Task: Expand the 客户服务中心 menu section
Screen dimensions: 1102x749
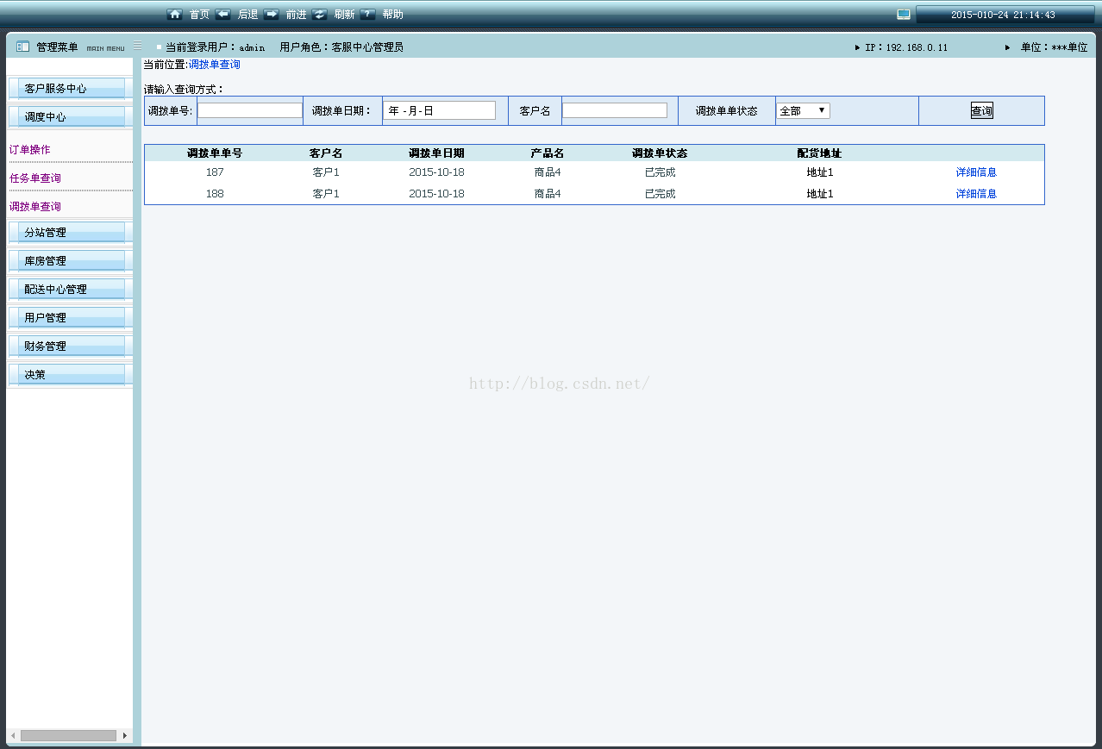Action: pos(70,88)
